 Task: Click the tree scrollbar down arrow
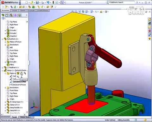tap(27, 112)
